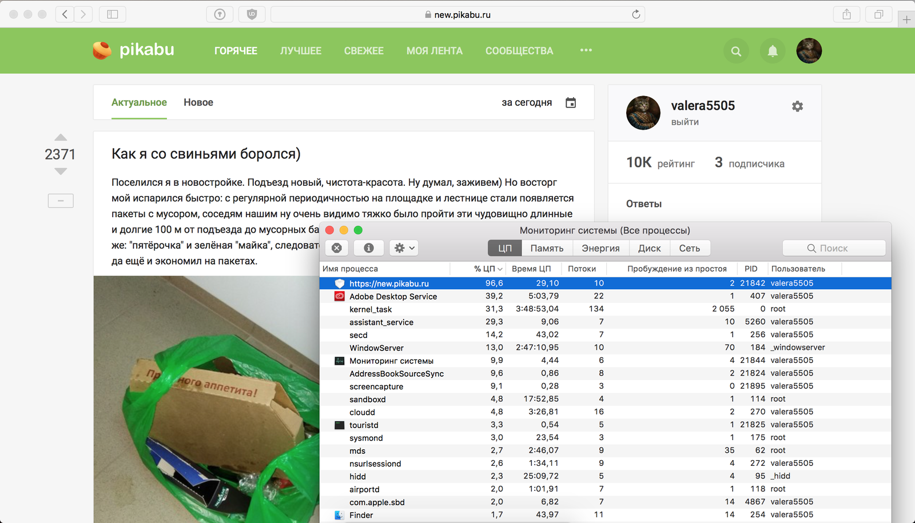Open Safari share menu

pyautogui.click(x=847, y=14)
